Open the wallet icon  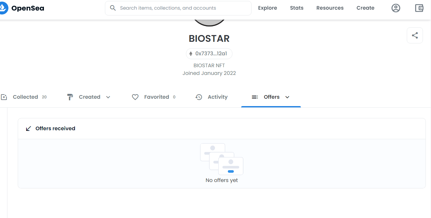(419, 8)
